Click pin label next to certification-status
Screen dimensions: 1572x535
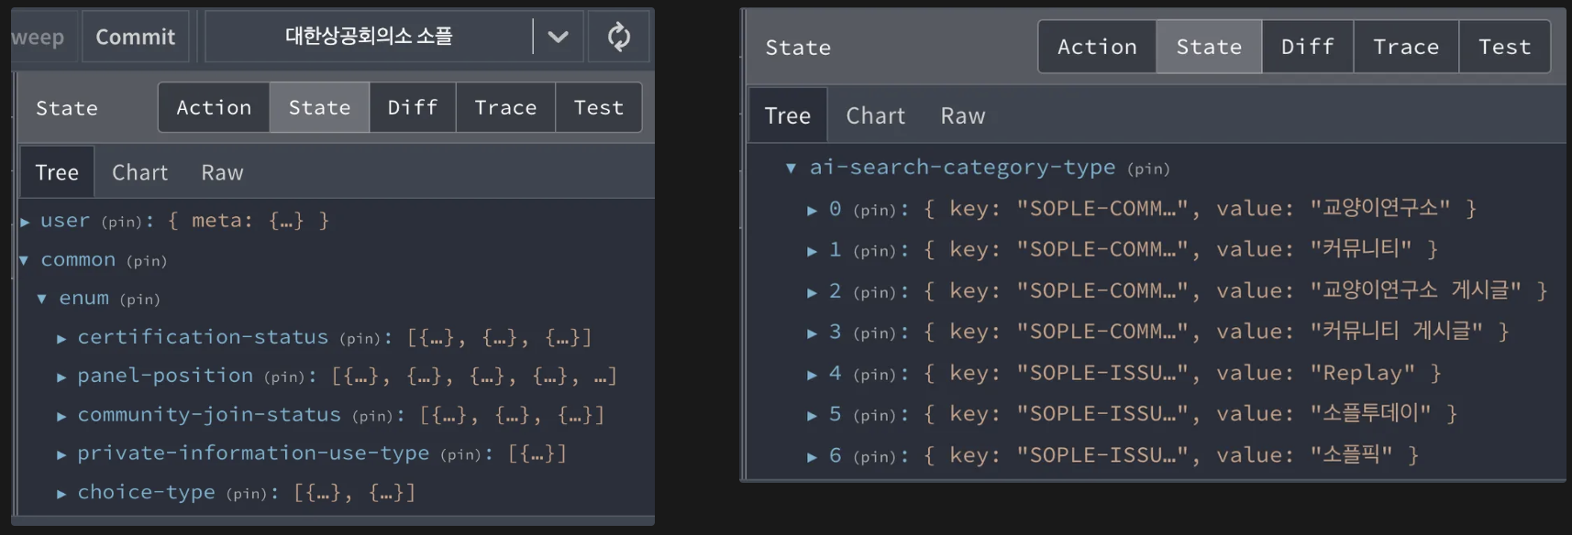click(x=361, y=338)
